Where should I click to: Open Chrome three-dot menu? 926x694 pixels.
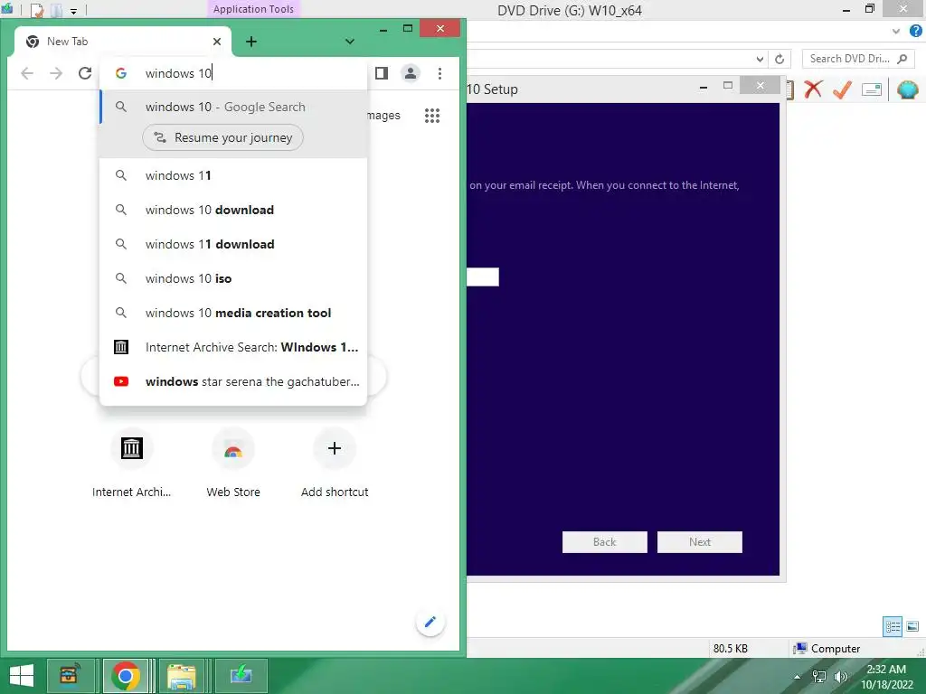(439, 73)
